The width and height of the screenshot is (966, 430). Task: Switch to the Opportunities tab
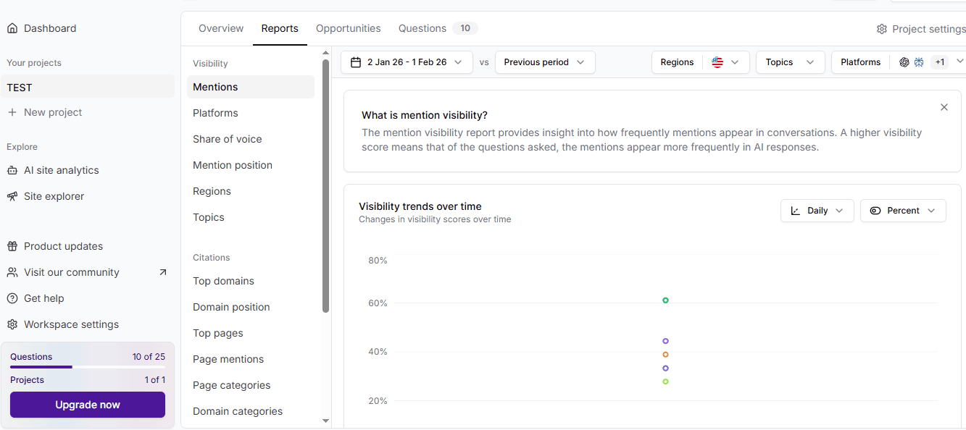(x=348, y=28)
